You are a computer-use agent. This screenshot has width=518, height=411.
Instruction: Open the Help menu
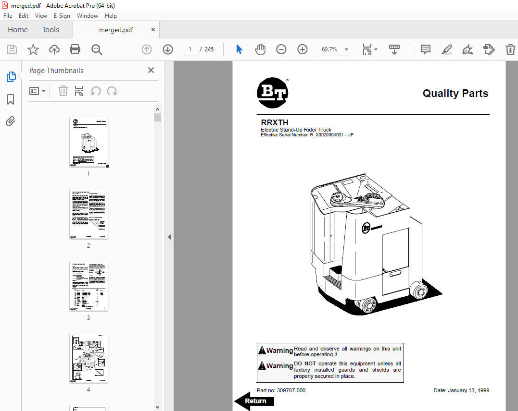point(111,16)
